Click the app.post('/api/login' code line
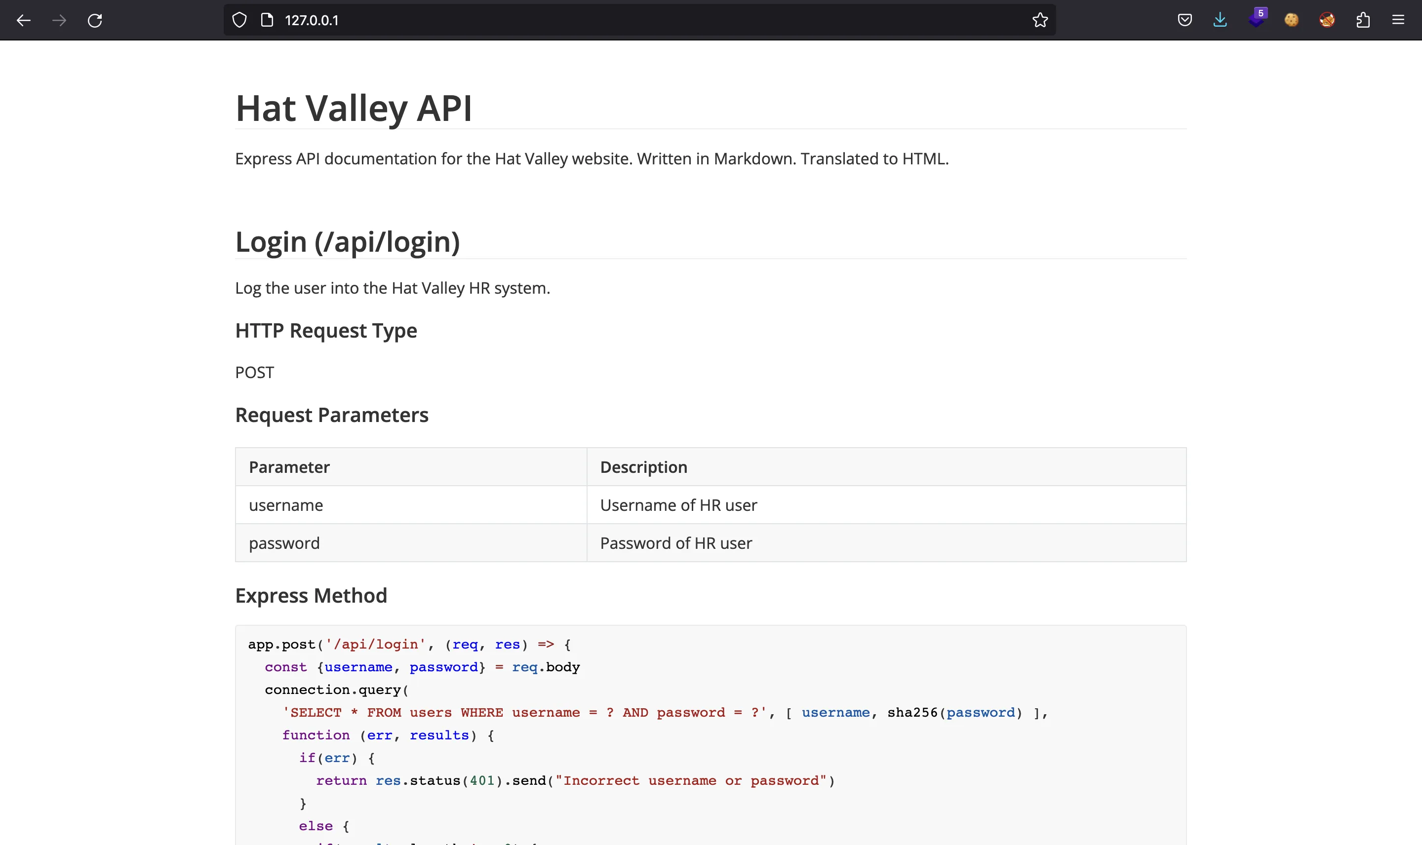This screenshot has width=1422, height=845. coord(409,645)
